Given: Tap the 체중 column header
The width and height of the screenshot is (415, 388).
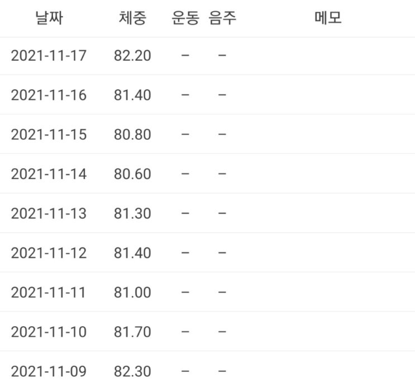Looking at the screenshot, I should [132, 18].
